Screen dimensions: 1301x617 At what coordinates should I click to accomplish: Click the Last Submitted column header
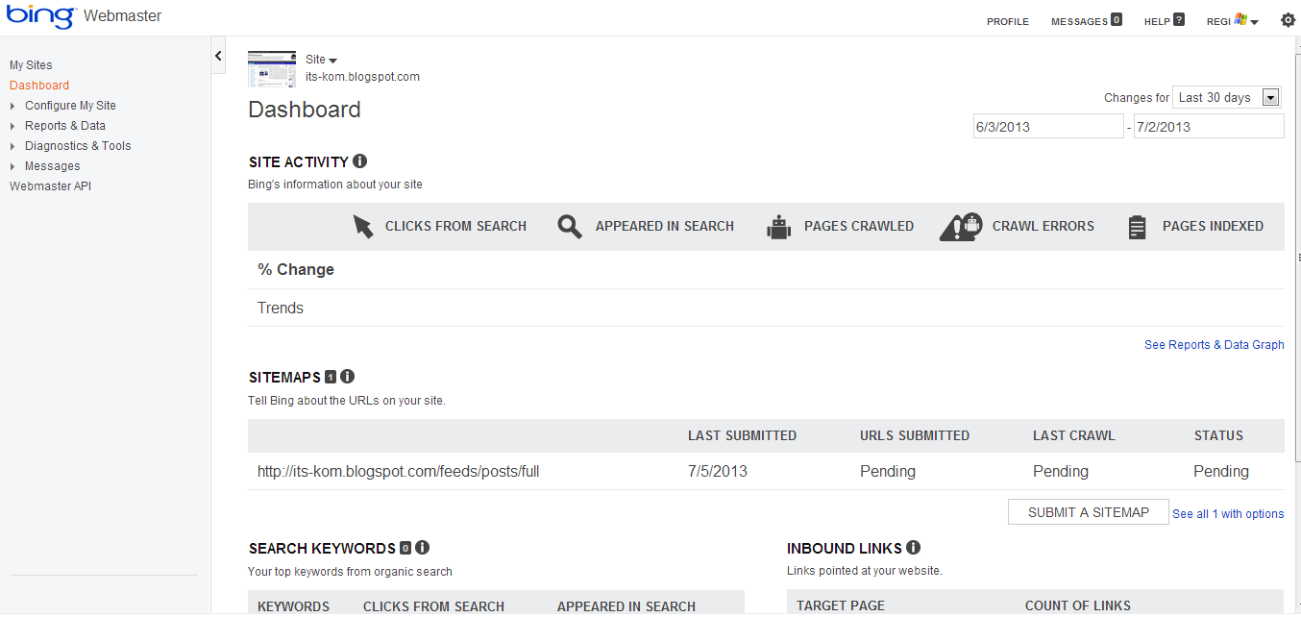[742, 436]
